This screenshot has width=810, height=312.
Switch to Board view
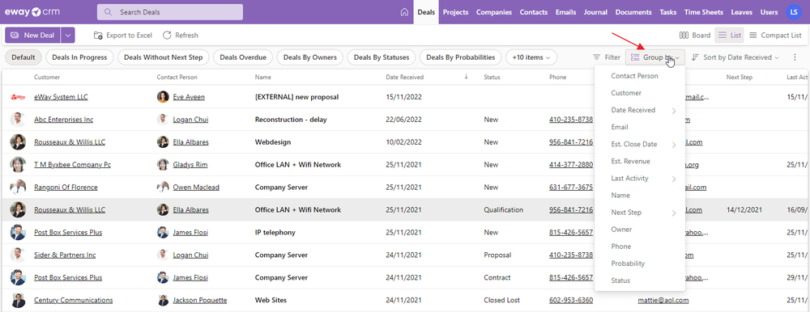(x=695, y=35)
